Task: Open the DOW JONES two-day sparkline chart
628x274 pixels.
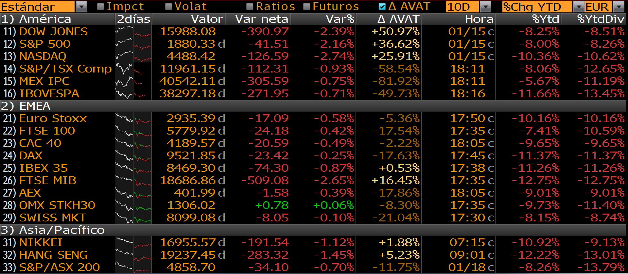Action: click(133, 32)
